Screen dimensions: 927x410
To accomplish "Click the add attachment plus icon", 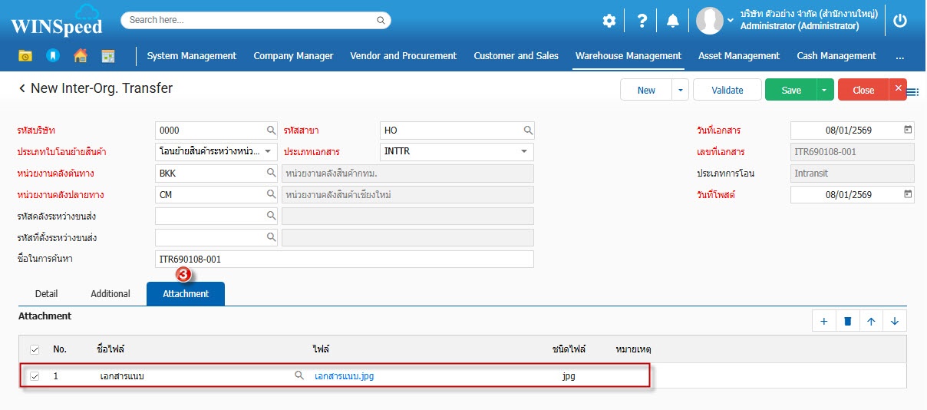I will point(823,322).
